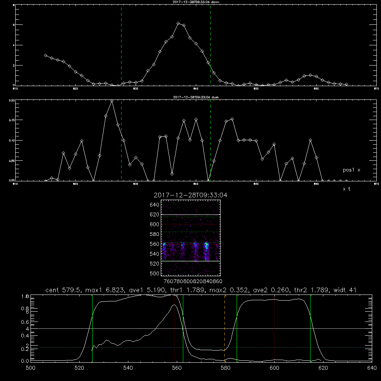Click the green vertical line near 525 in bottom plot
381x381 pixels.
92,328
